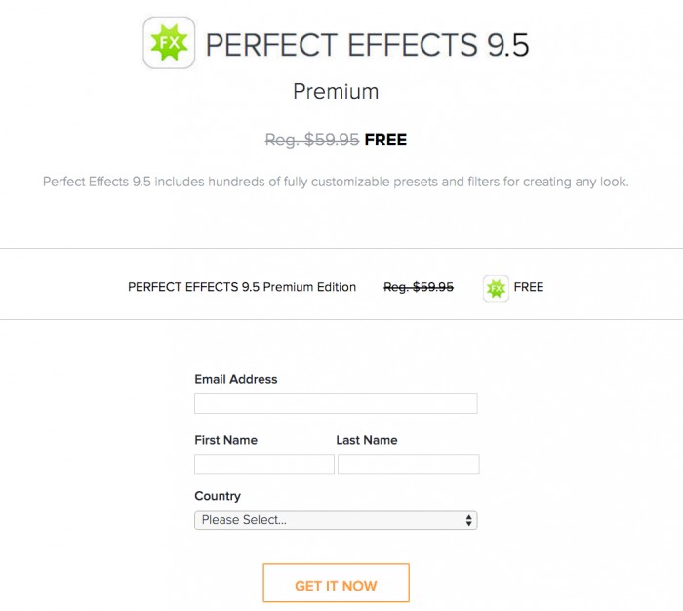683x611 pixels.
Task: Click the 'PERFECT EFFECTS 9.5' main heading
Action: coord(368,46)
